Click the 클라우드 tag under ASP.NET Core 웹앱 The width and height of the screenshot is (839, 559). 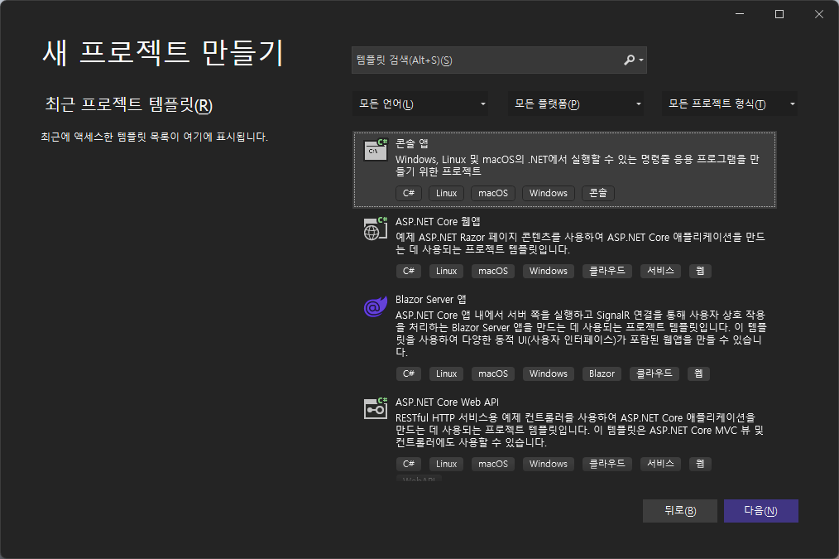(x=607, y=271)
